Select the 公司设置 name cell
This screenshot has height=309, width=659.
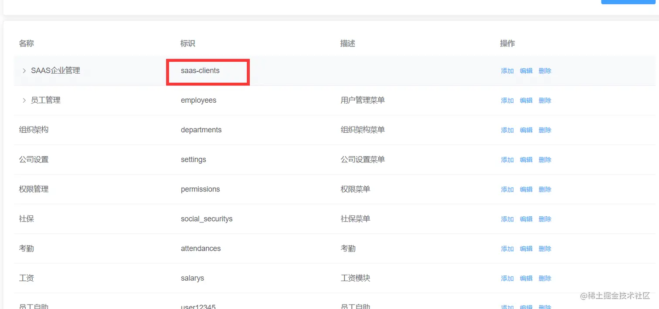tap(34, 159)
